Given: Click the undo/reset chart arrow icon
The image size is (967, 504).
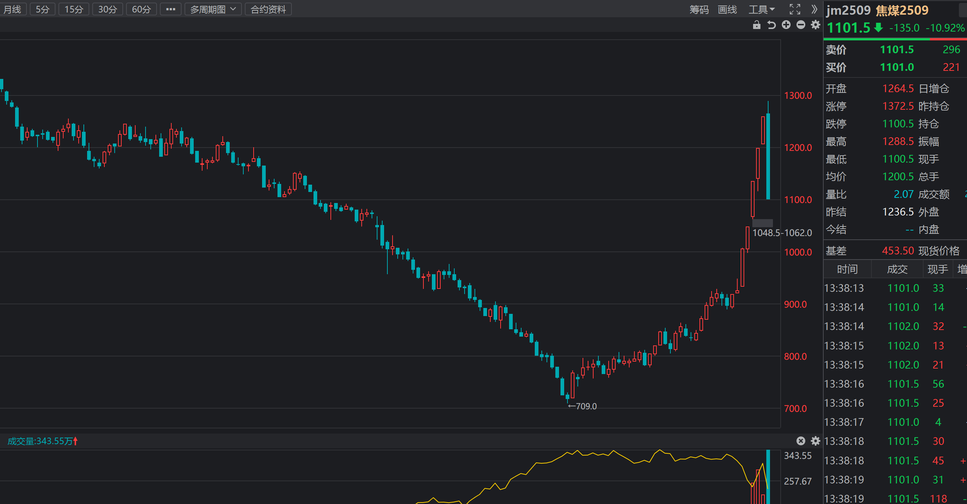Looking at the screenshot, I should tap(771, 25).
